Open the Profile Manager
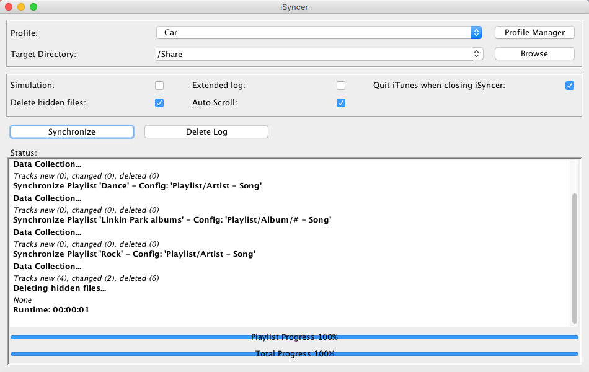589x372 pixels. coord(534,33)
